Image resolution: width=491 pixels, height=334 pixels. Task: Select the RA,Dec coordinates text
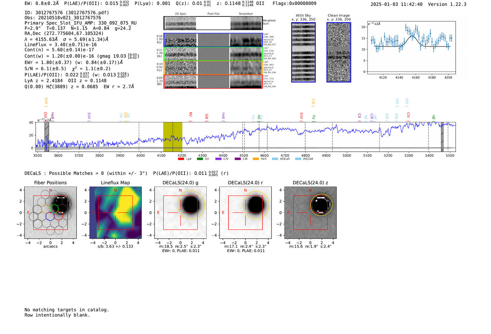(x=64, y=34)
